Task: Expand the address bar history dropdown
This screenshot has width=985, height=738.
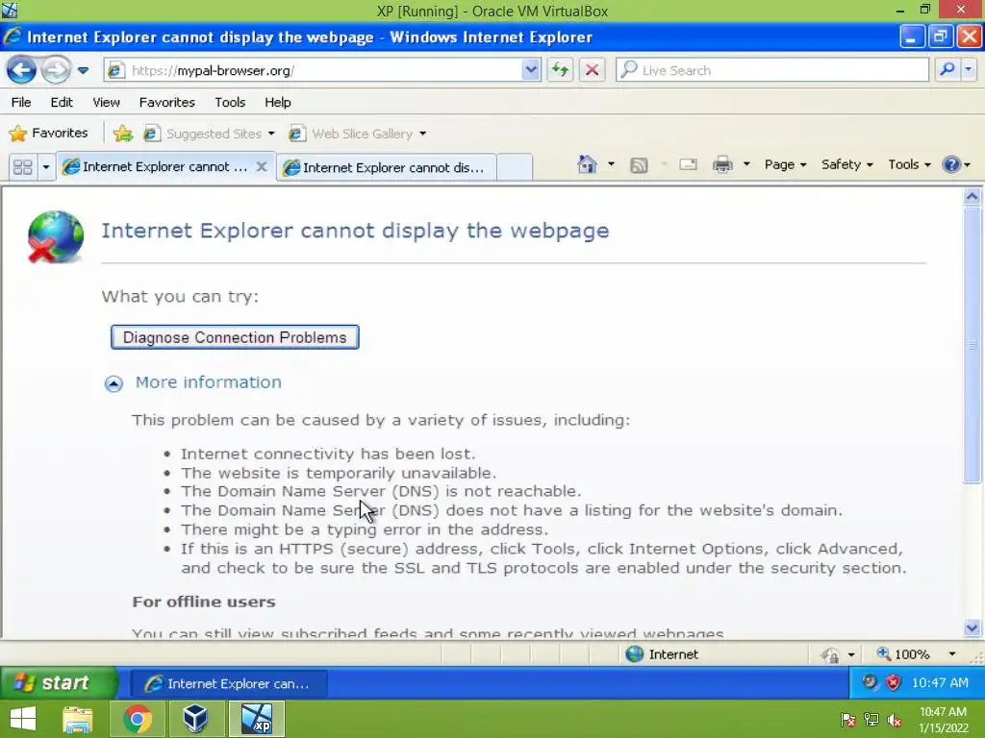Action: (x=531, y=70)
